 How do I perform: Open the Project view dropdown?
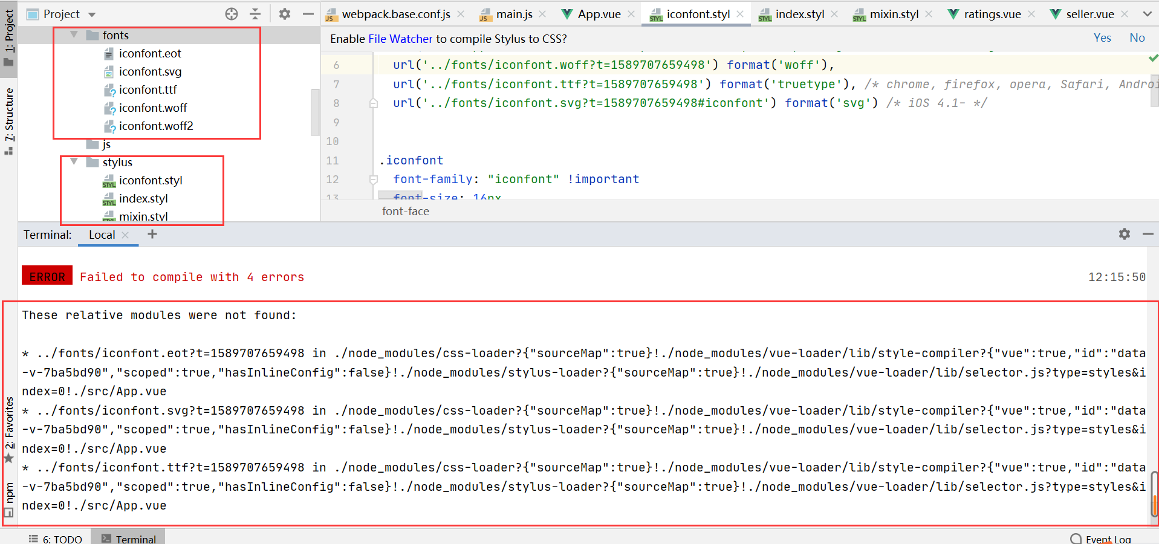[x=92, y=15]
